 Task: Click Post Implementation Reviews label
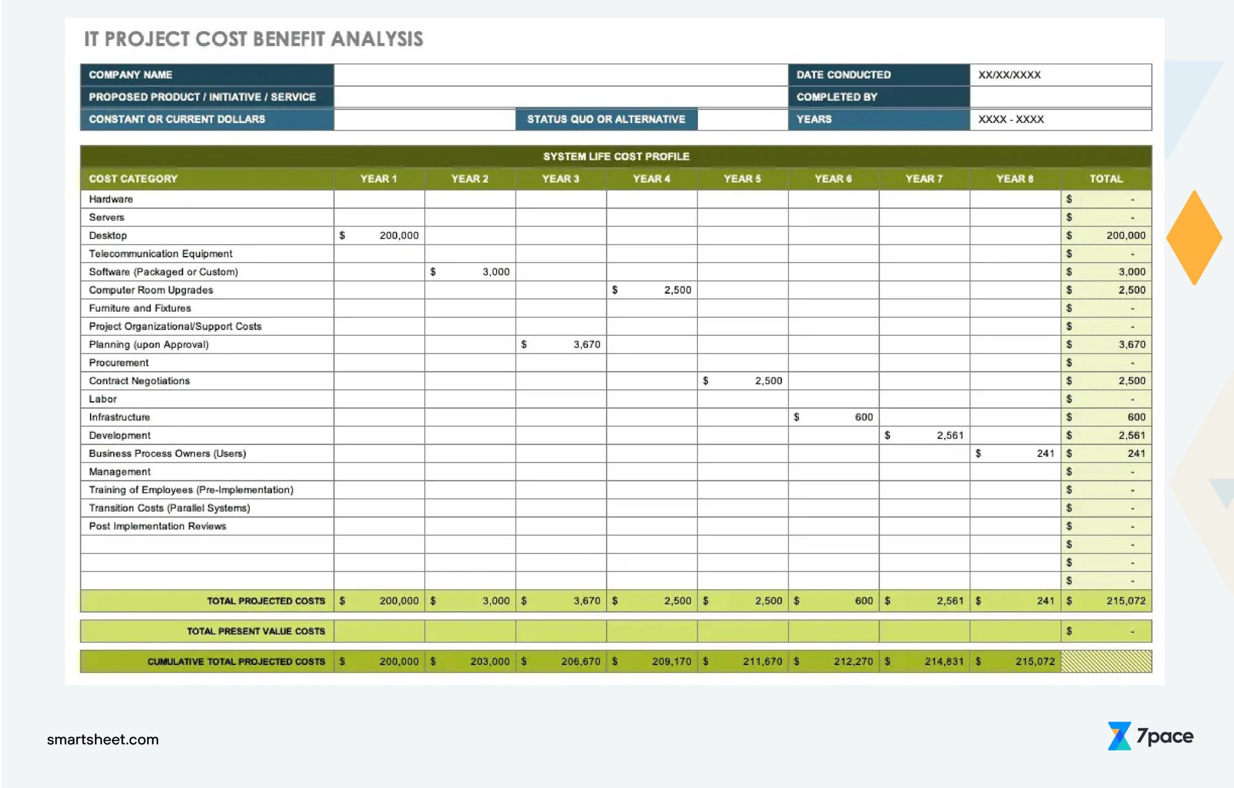[157, 526]
